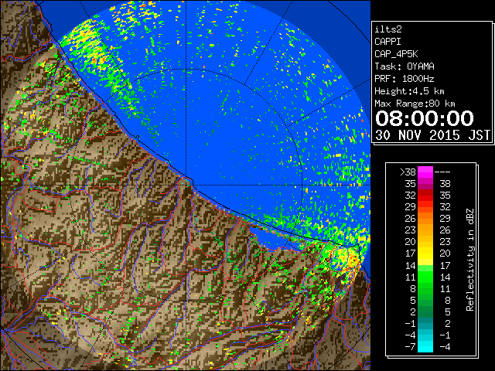Click the 'Max Range:80 km' text

[415, 104]
